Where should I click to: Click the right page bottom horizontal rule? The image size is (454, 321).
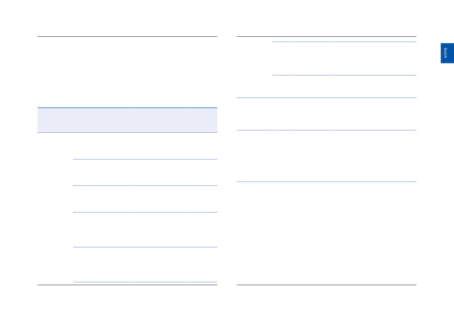click(x=326, y=285)
